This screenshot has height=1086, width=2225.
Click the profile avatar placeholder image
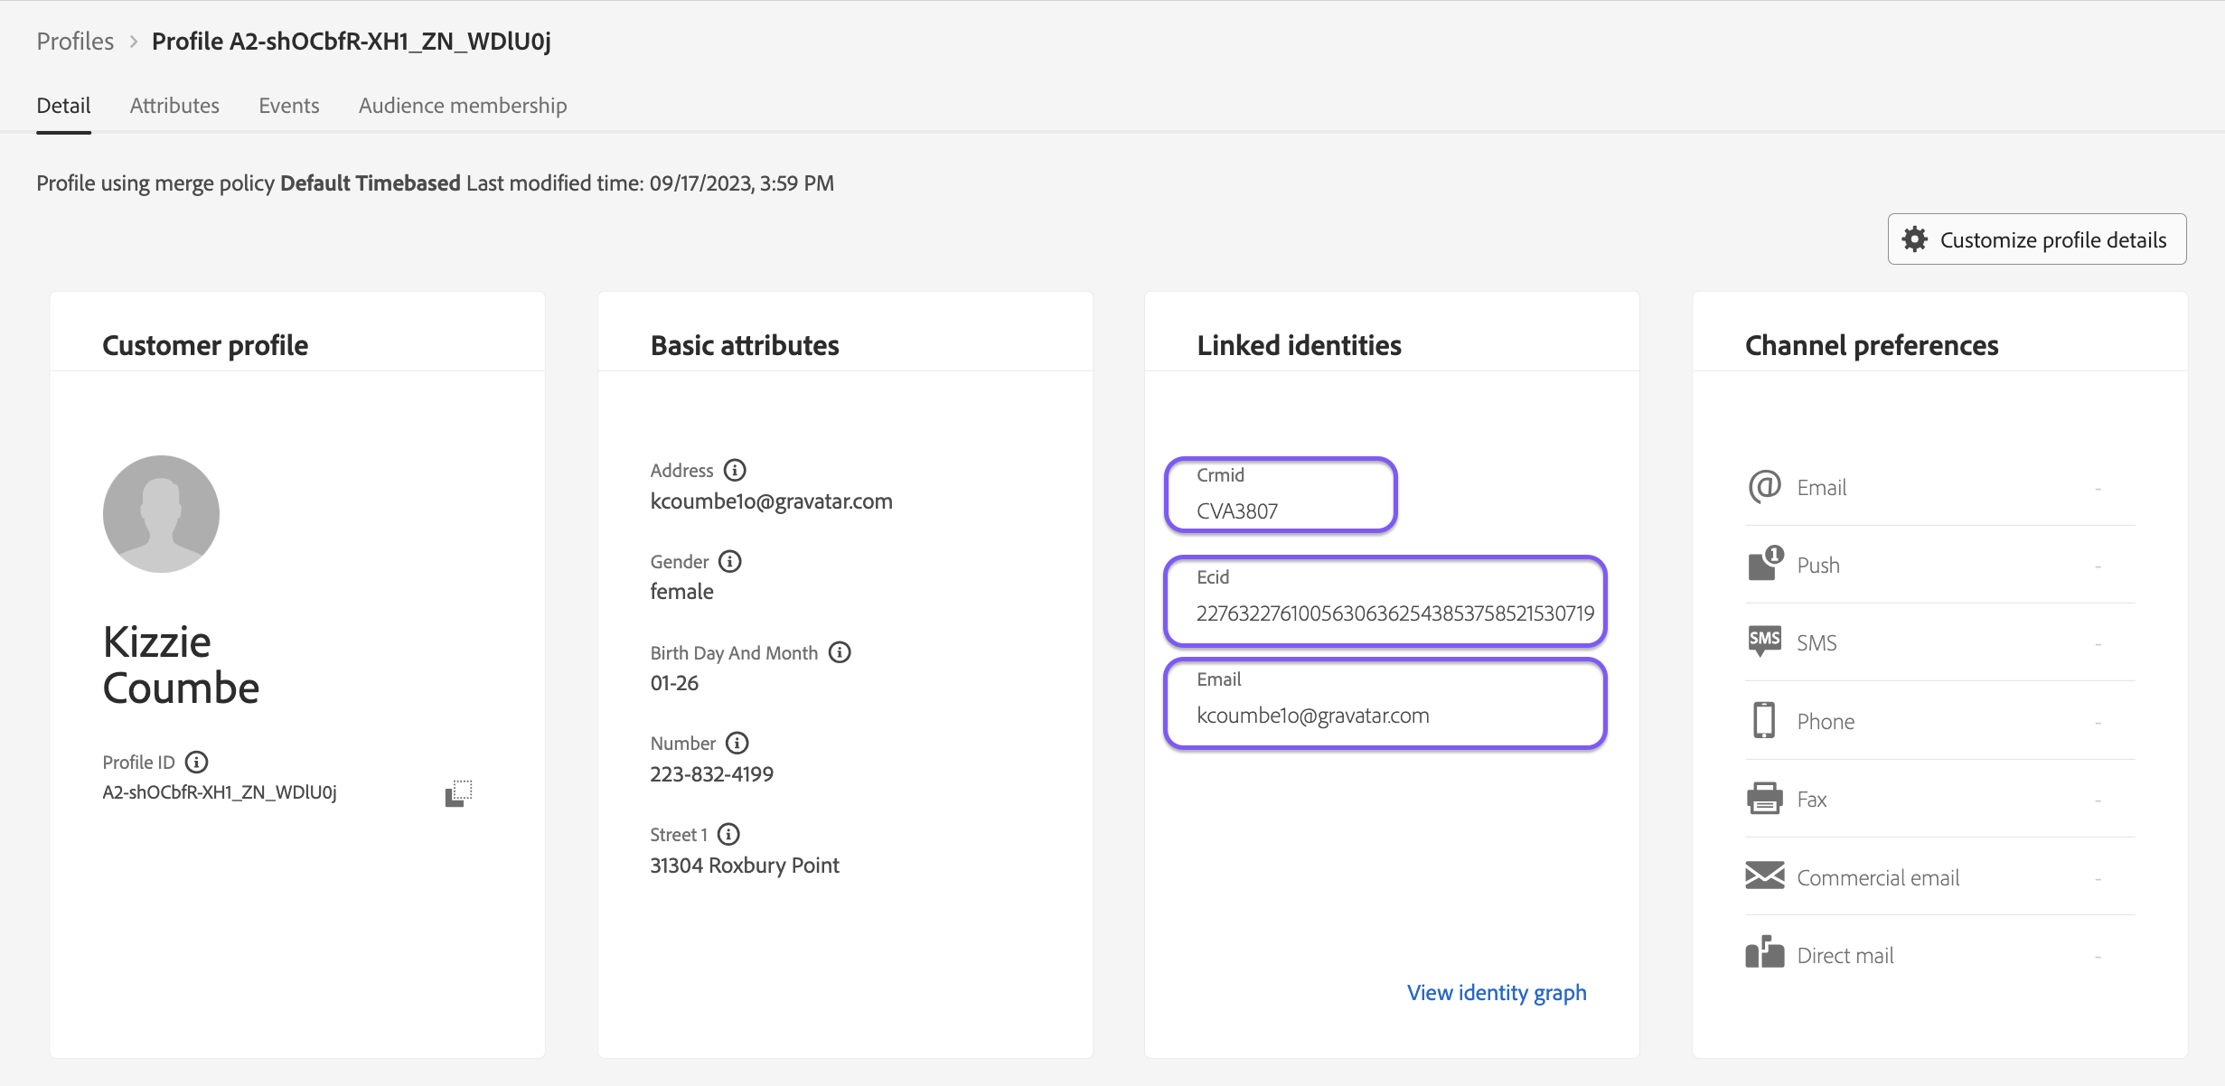coord(161,513)
